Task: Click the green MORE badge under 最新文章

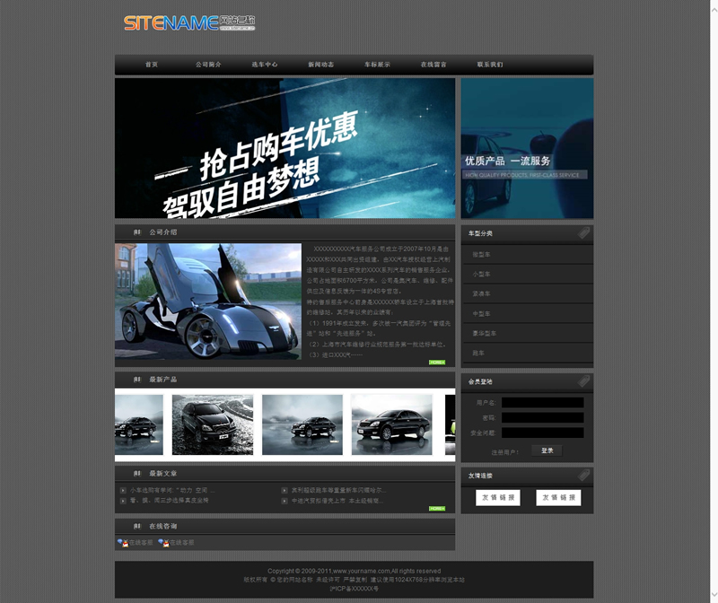Action: tap(437, 508)
